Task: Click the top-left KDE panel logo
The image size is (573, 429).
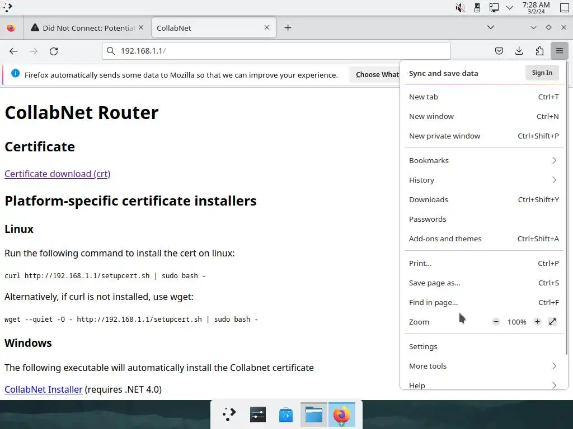Action: [x=8, y=7]
